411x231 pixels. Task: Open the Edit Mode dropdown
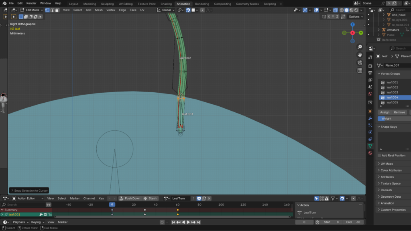coord(31,10)
